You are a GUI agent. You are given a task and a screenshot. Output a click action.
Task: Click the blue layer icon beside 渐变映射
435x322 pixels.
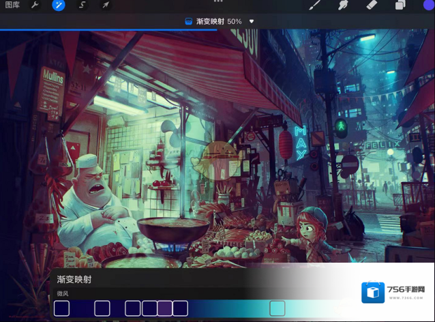tap(189, 21)
